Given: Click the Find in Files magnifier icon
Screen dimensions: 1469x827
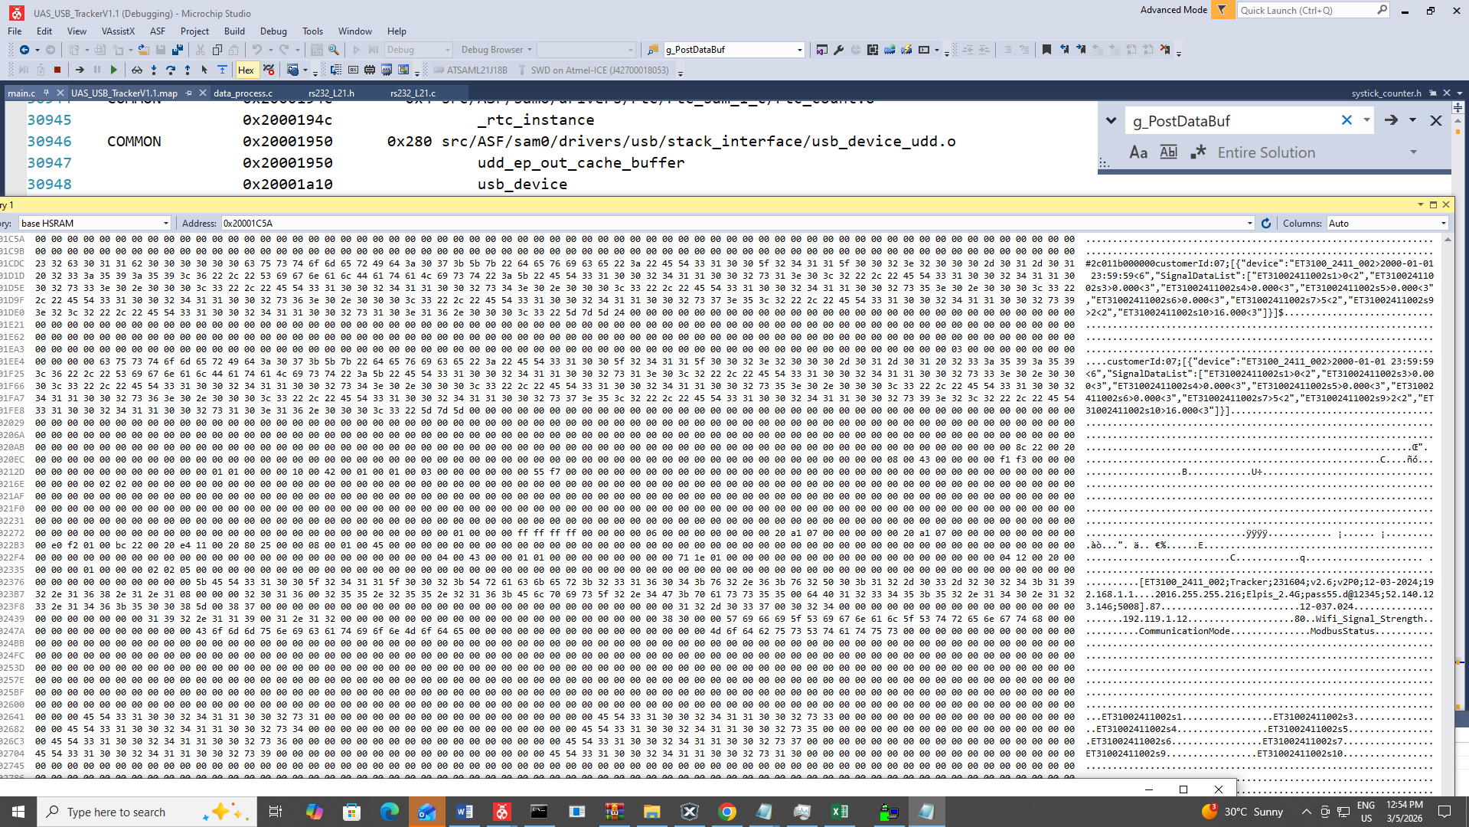Looking at the screenshot, I should coord(334,50).
